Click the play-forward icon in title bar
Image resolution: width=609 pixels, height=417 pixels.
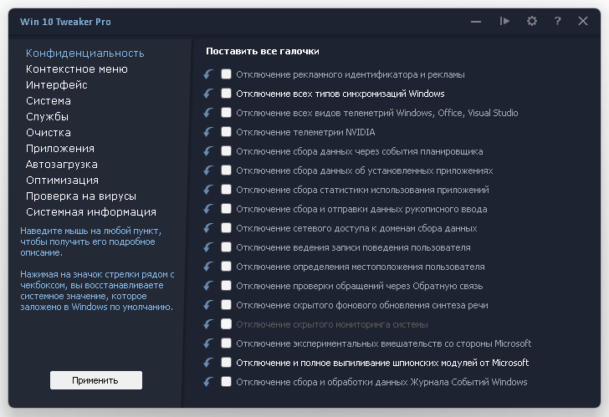click(504, 21)
